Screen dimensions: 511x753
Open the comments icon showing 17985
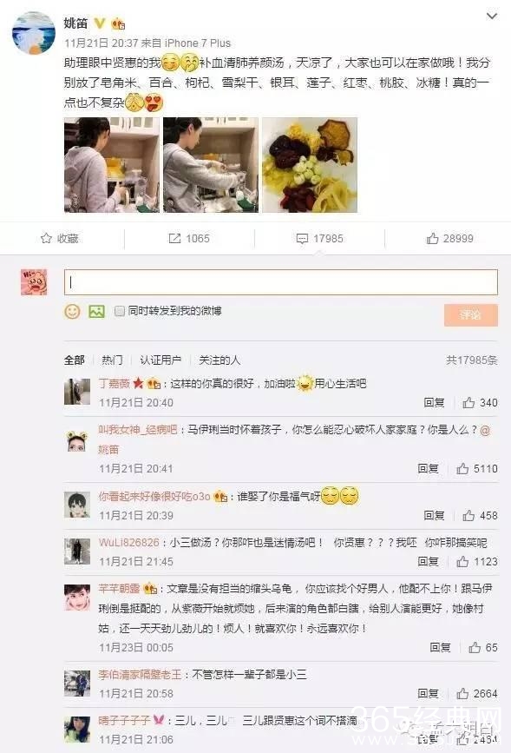302,239
